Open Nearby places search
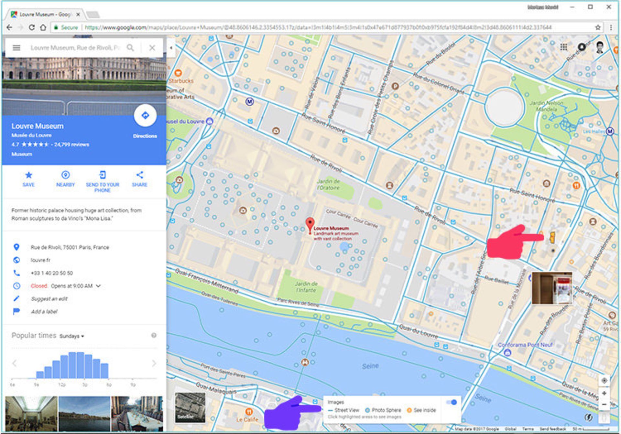 [x=65, y=179]
